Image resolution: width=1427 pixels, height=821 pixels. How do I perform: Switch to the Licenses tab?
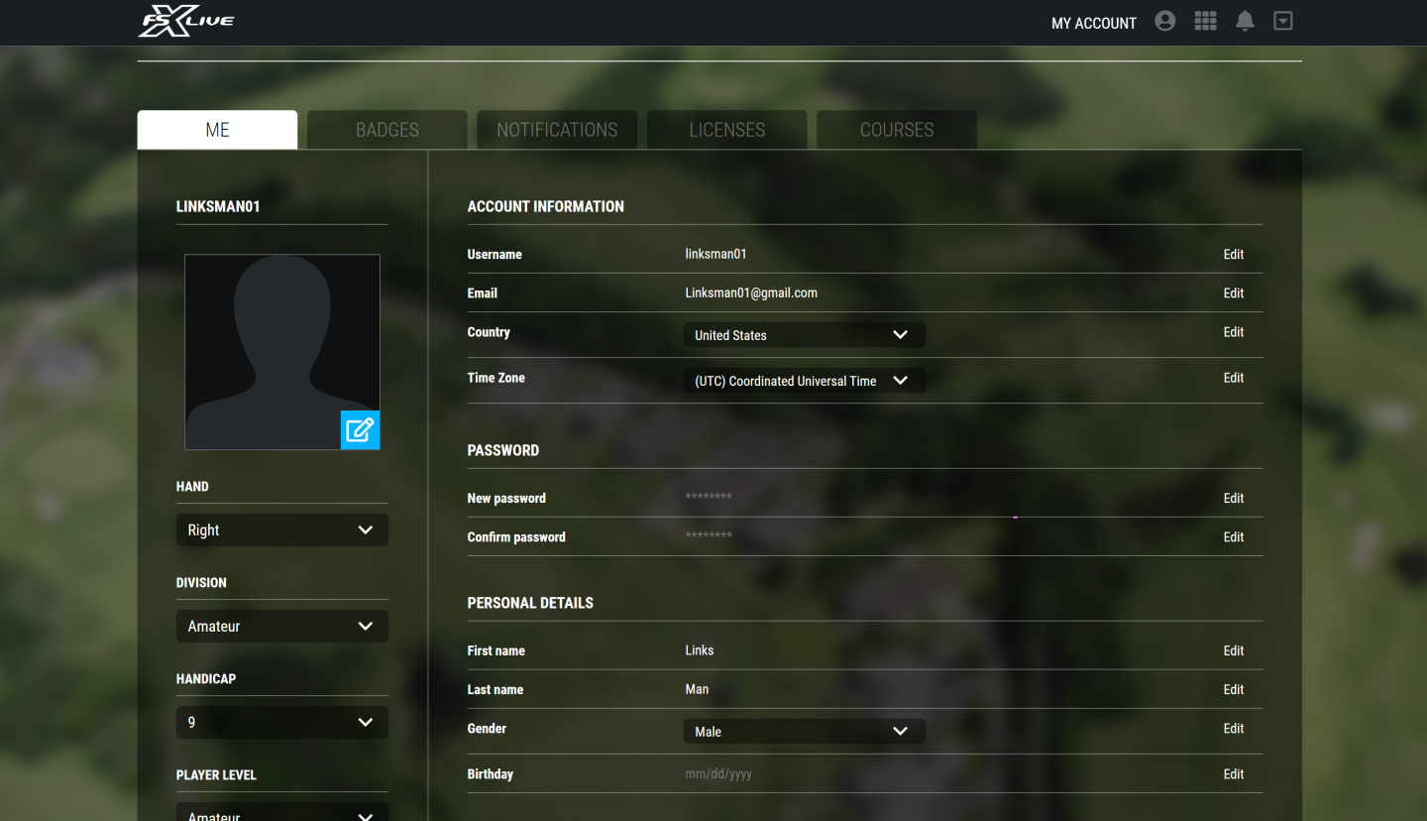click(x=727, y=130)
